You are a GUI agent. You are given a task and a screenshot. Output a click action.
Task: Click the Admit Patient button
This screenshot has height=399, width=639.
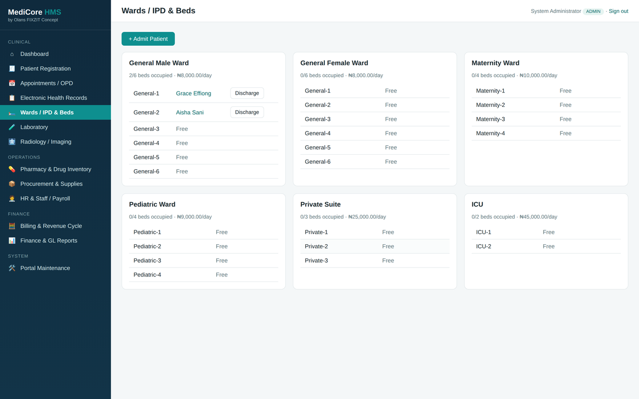pyautogui.click(x=148, y=39)
